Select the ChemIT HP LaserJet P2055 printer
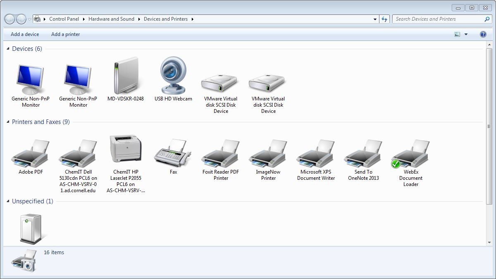Viewport: 496px width, 279px height. click(126, 149)
